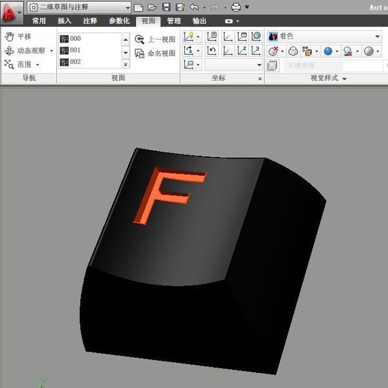
Task: Expand the 视觉样式 panel arrow
Action: 344,78
